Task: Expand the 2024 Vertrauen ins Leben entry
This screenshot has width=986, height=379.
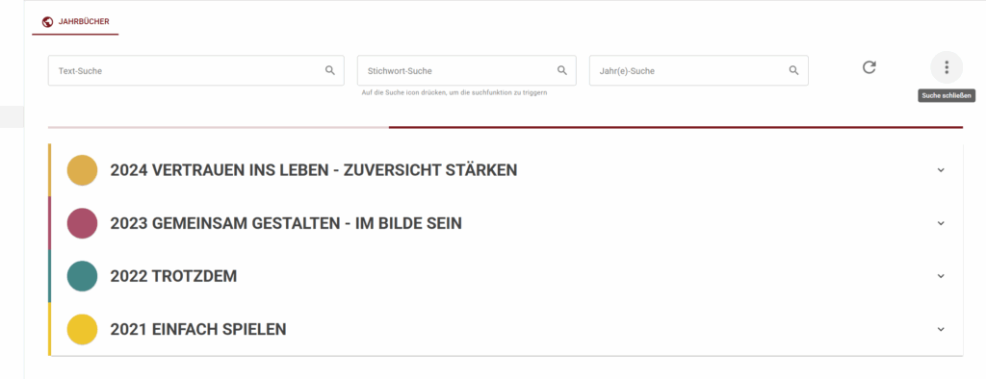Action: (506, 170)
